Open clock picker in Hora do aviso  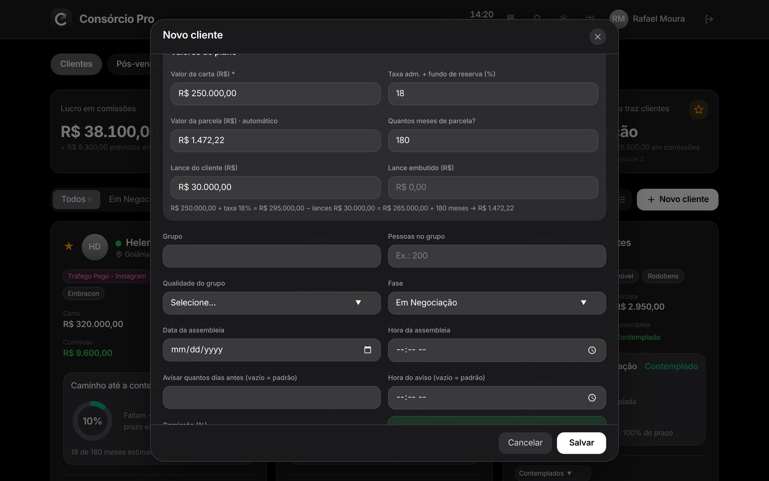(x=592, y=398)
